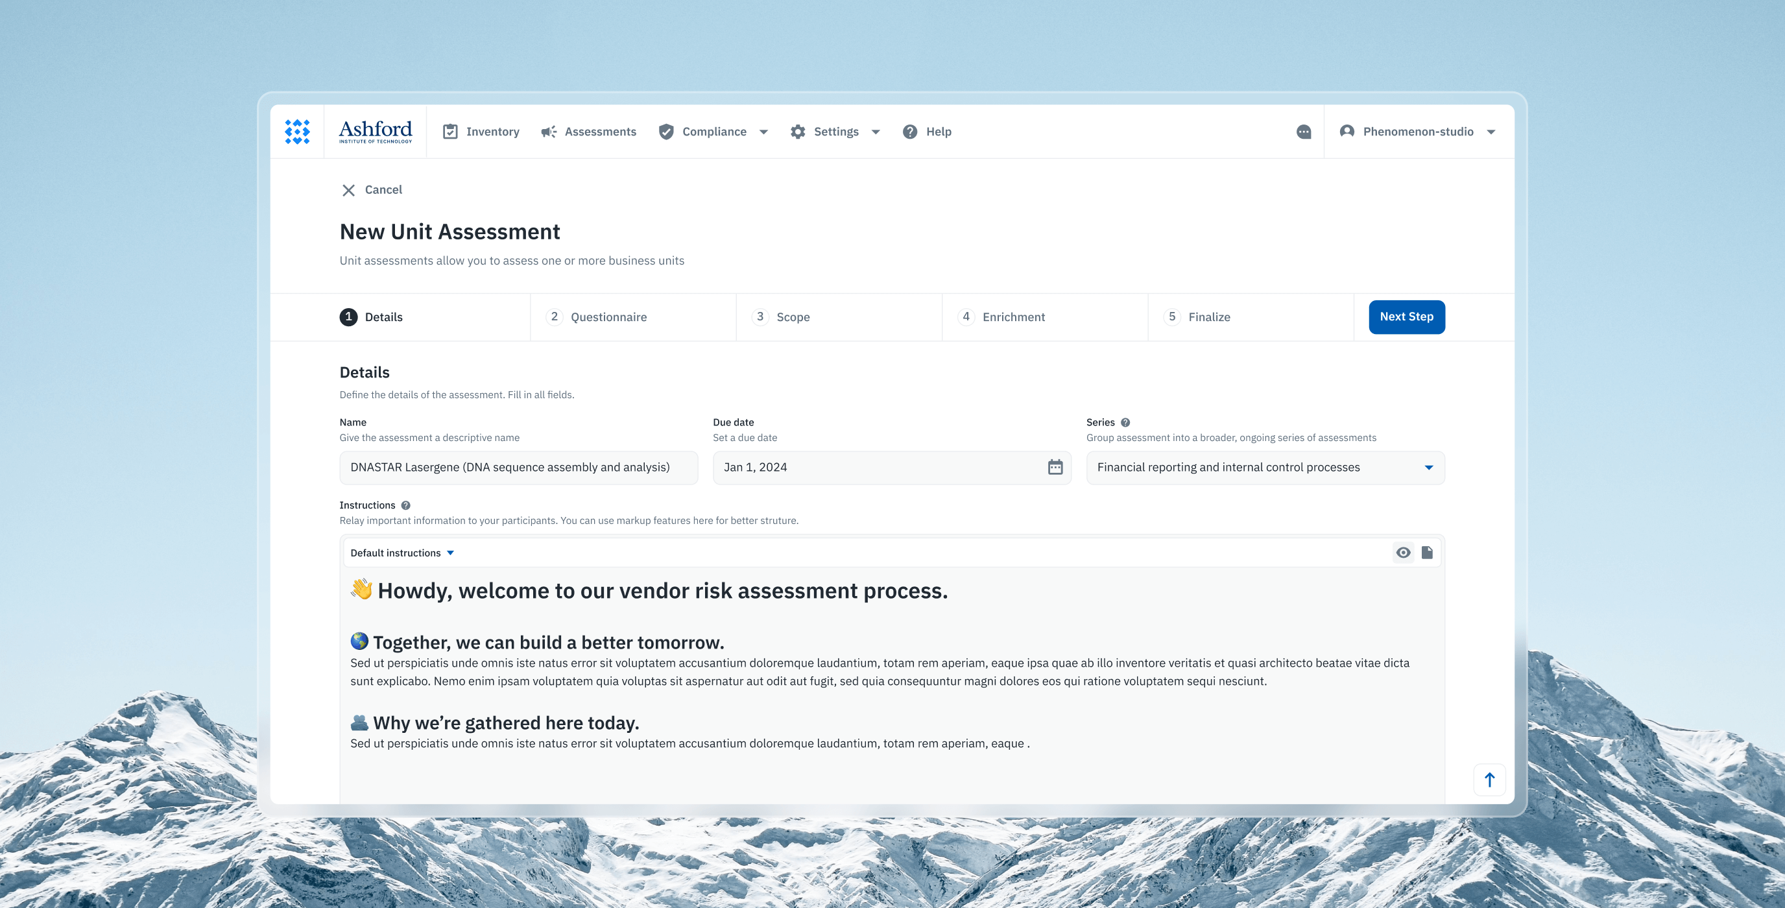
Task: Click the Next Step button
Action: [x=1407, y=317]
